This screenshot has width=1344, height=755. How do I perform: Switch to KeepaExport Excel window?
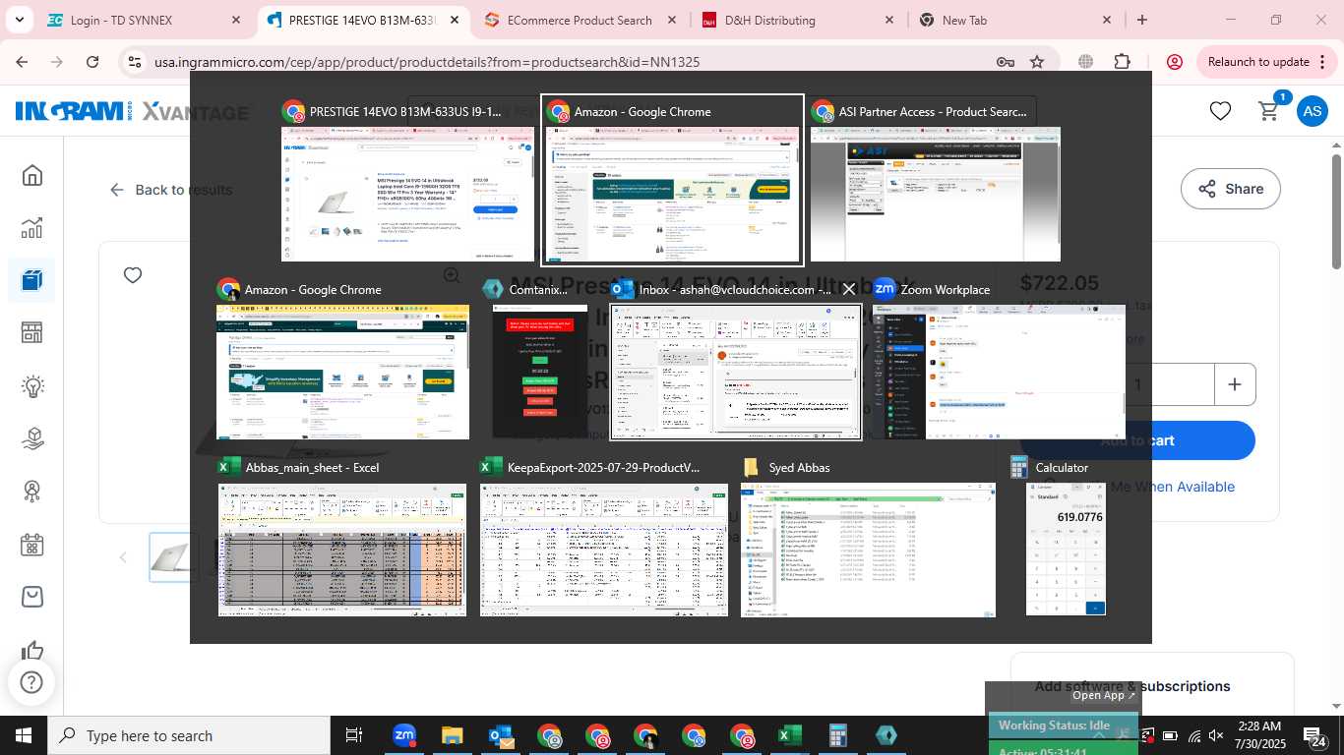603,539
